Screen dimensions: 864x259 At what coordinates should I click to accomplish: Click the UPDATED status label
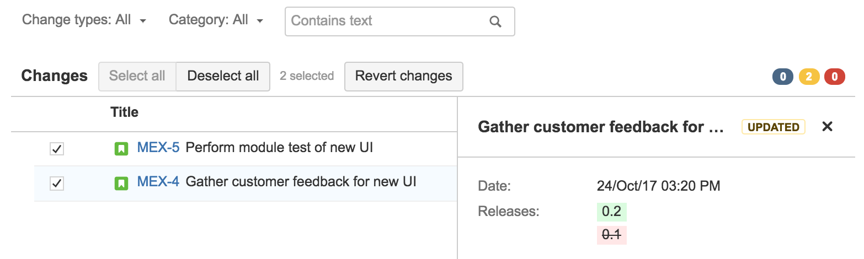pyautogui.click(x=774, y=127)
